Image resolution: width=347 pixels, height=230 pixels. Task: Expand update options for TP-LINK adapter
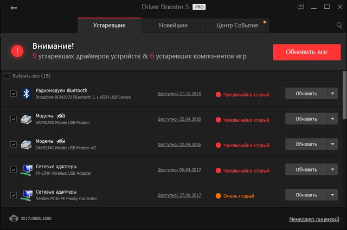point(332,169)
